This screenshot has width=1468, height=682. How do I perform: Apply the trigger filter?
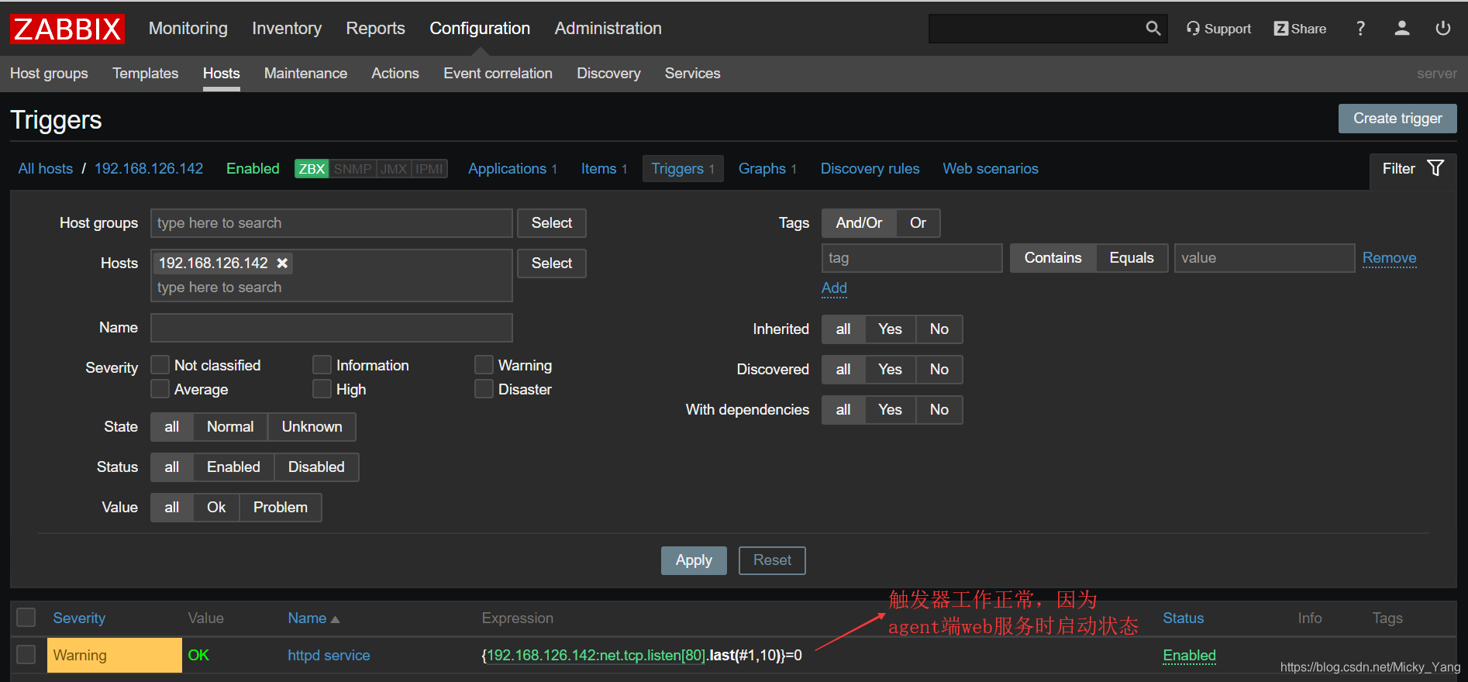694,560
